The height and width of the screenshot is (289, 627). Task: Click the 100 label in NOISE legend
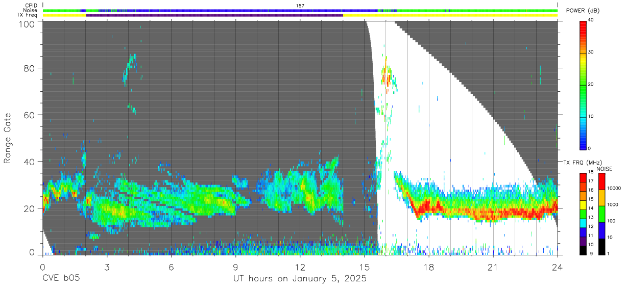[611, 221]
